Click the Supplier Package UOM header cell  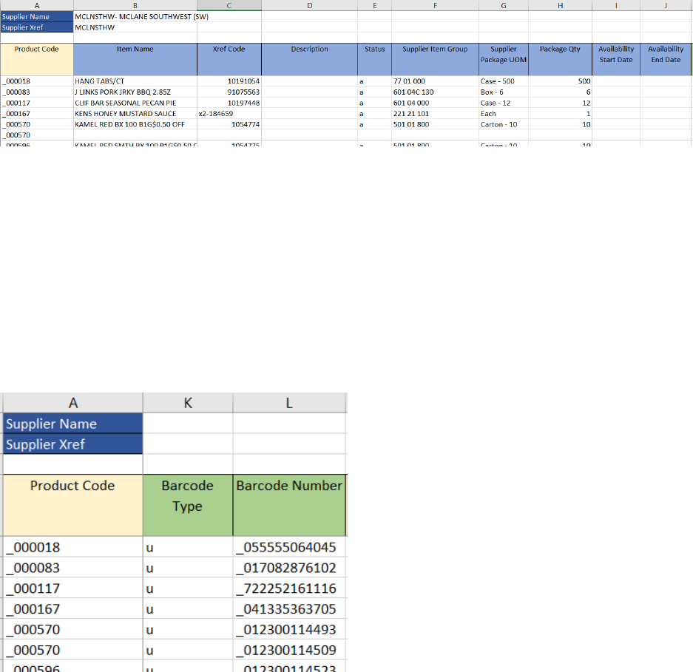pos(504,59)
